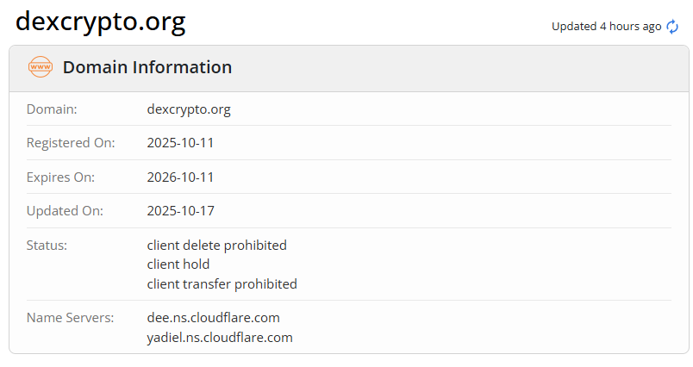693x367 pixels.
Task: Click the dee.ns.cloudflare.com name server
Action: (x=213, y=318)
